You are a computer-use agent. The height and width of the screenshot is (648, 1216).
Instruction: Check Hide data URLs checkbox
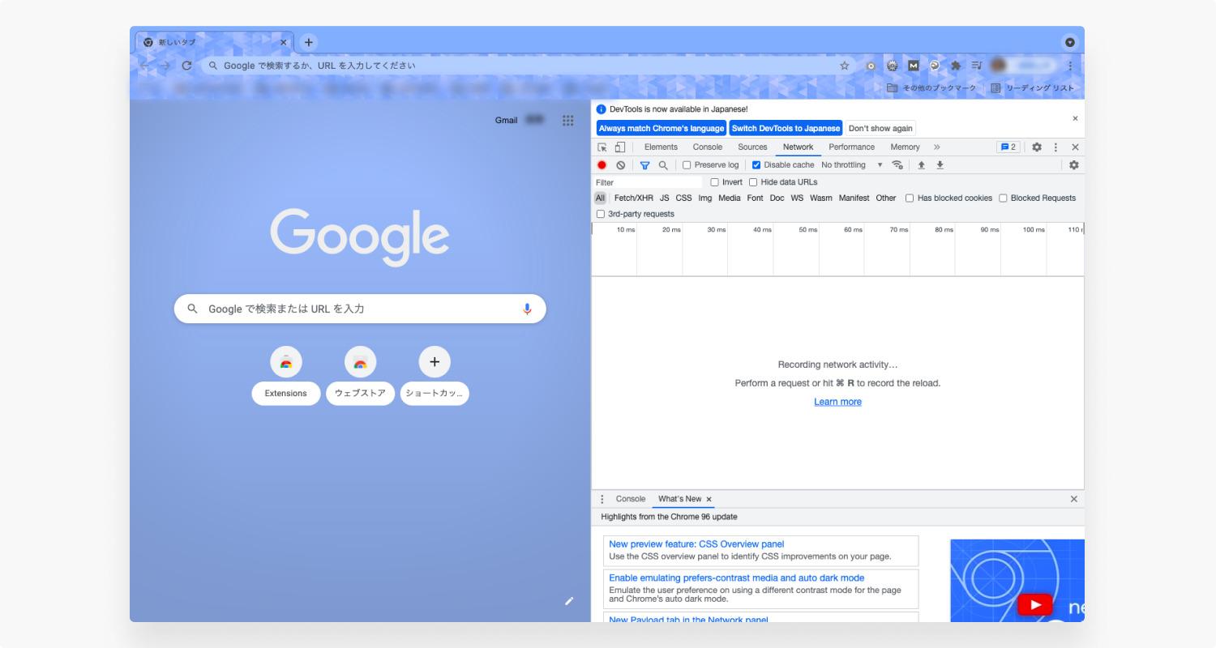click(753, 182)
